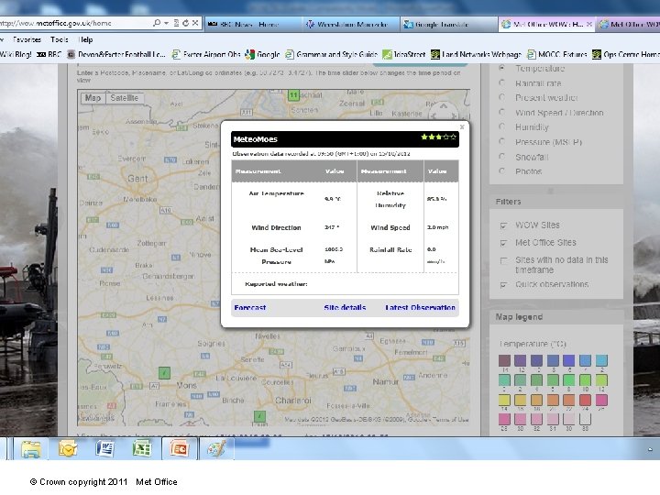
Task: Click the green station marker west of Mons
Action: 164,372
